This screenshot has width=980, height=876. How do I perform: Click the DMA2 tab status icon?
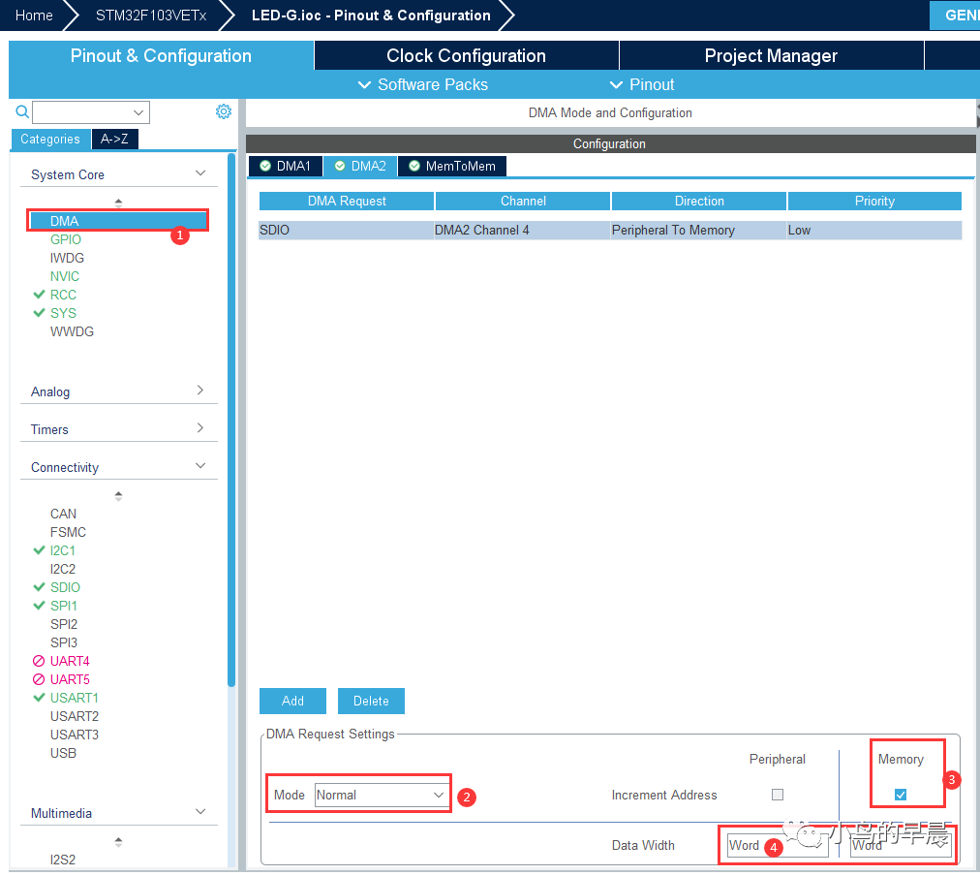pyautogui.click(x=340, y=166)
